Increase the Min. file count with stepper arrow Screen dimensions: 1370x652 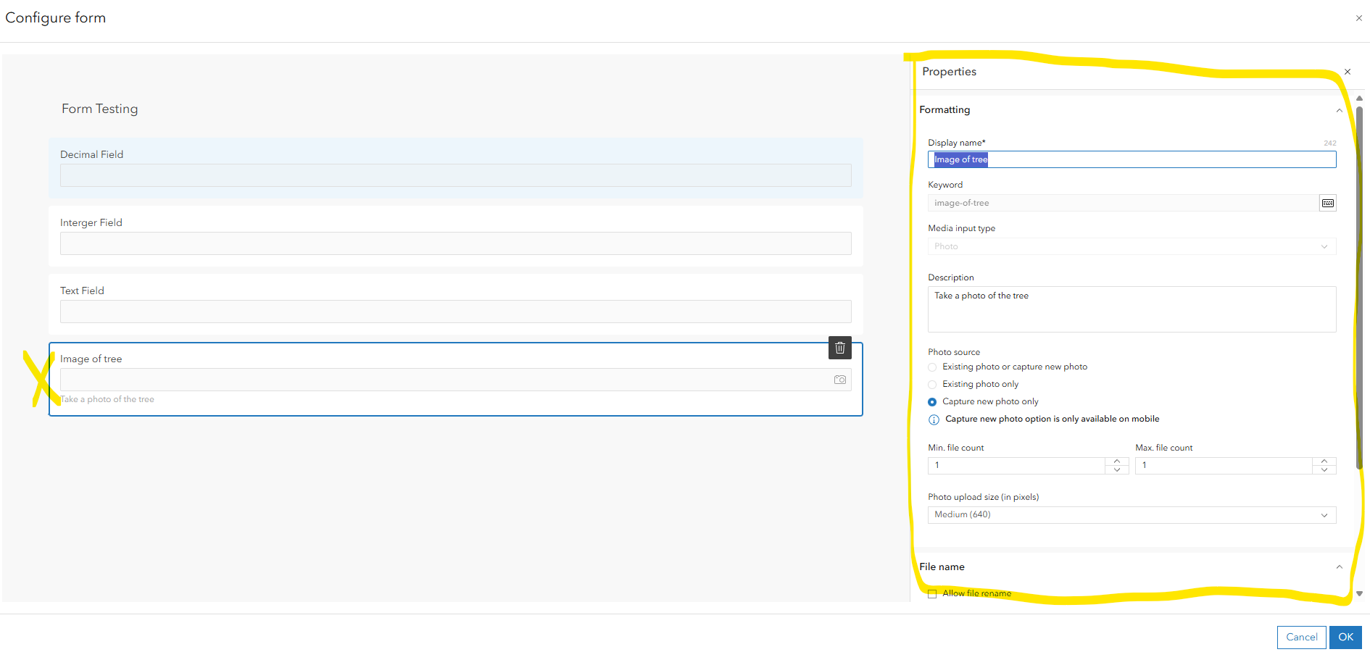point(1116,461)
